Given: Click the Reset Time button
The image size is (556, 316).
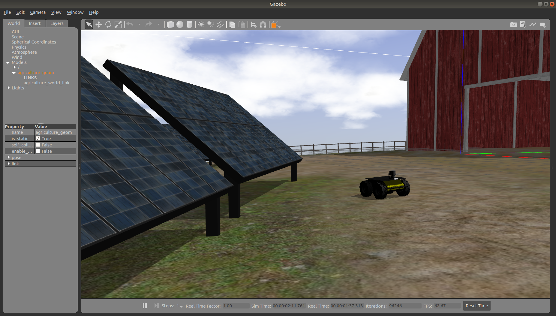Looking at the screenshot, I should click(x=476, y=305).
